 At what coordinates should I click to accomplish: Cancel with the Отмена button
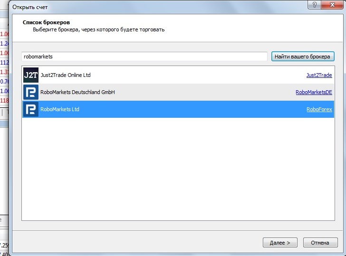coord(320,243)
